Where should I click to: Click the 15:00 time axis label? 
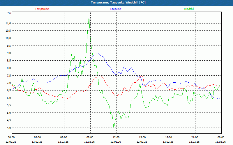(142, 137)
